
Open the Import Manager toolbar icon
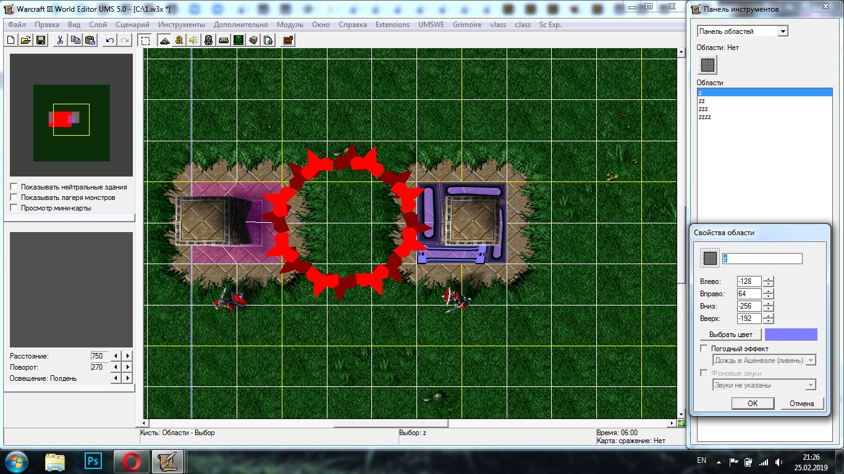(268, 40)
